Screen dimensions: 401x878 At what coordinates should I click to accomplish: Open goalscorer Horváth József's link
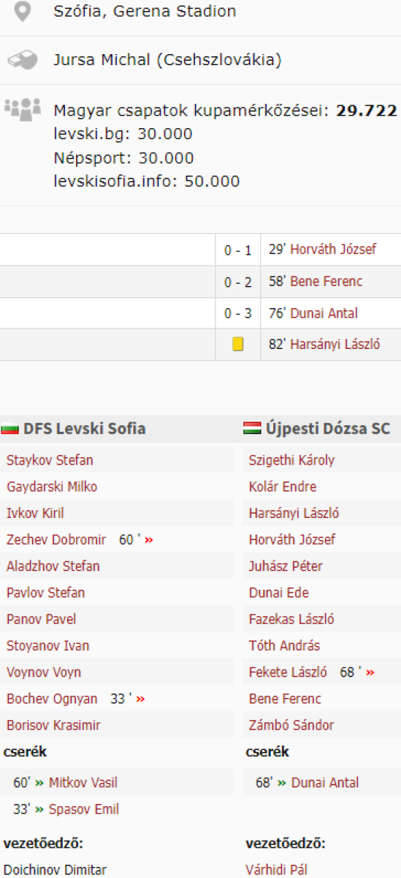tap(333, 249)
